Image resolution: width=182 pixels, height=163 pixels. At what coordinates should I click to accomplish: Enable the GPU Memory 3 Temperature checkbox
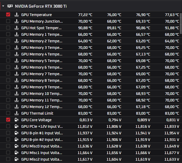tap(8, 47)
